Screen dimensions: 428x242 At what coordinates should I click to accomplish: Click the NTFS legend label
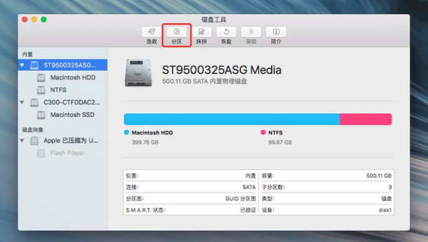pyautogui.click(x=275, y=133)
